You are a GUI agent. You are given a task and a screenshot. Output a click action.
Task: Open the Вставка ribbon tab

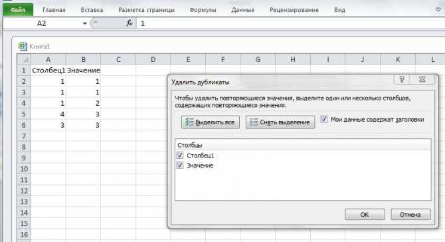(92, 10)
